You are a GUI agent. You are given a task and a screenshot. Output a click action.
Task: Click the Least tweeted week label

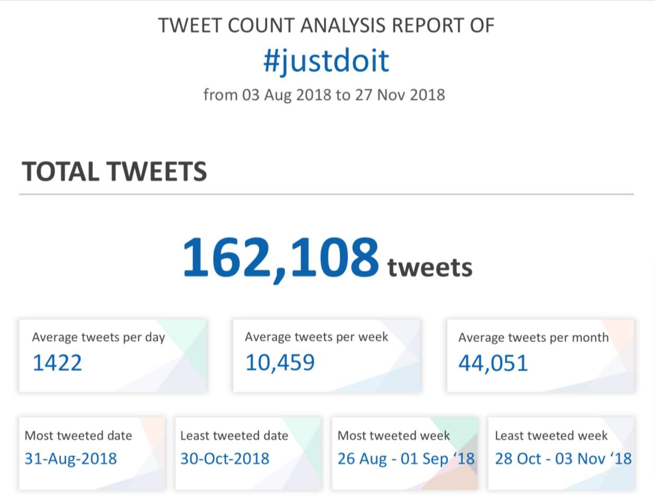click(551, 436)
